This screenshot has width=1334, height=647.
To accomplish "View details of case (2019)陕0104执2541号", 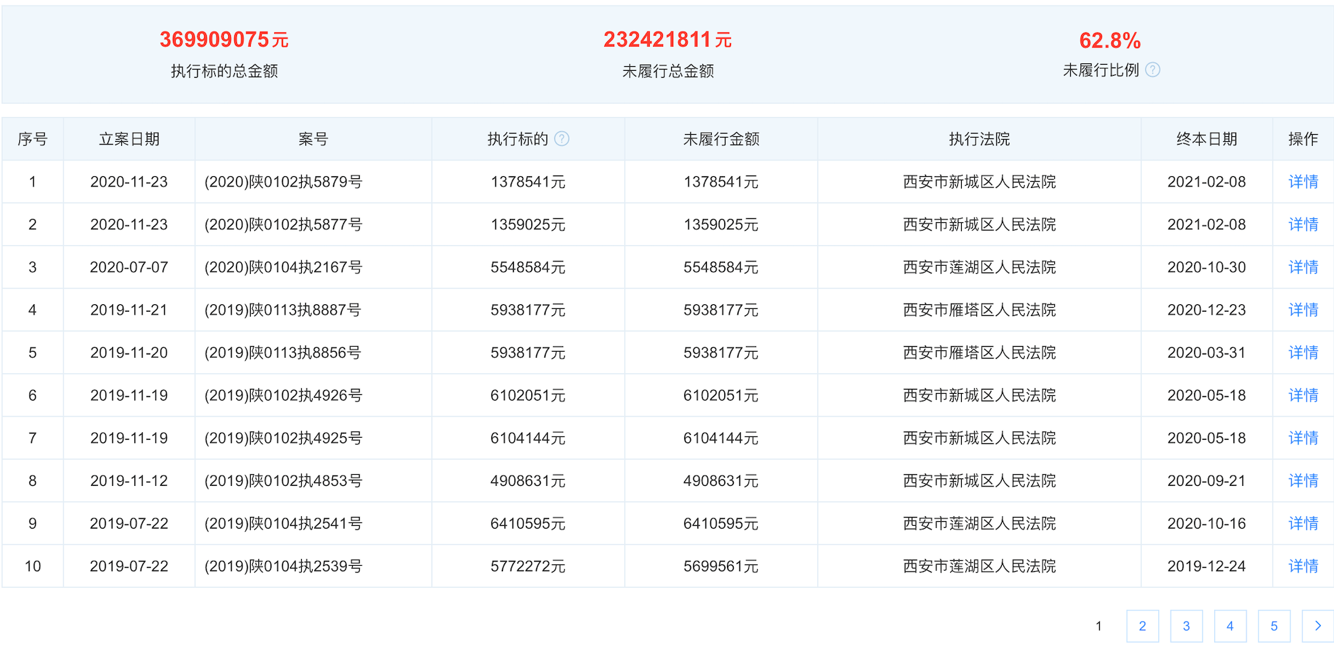I will 1302,523.
